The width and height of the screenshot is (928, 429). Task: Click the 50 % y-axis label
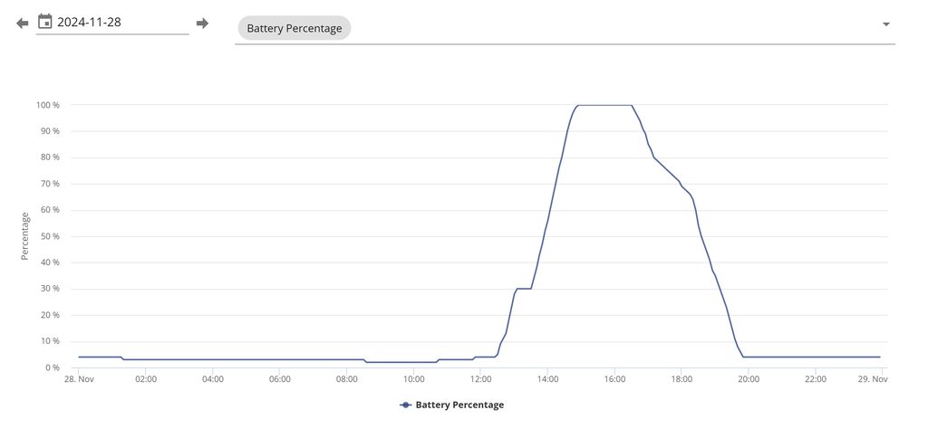point(50,236)
